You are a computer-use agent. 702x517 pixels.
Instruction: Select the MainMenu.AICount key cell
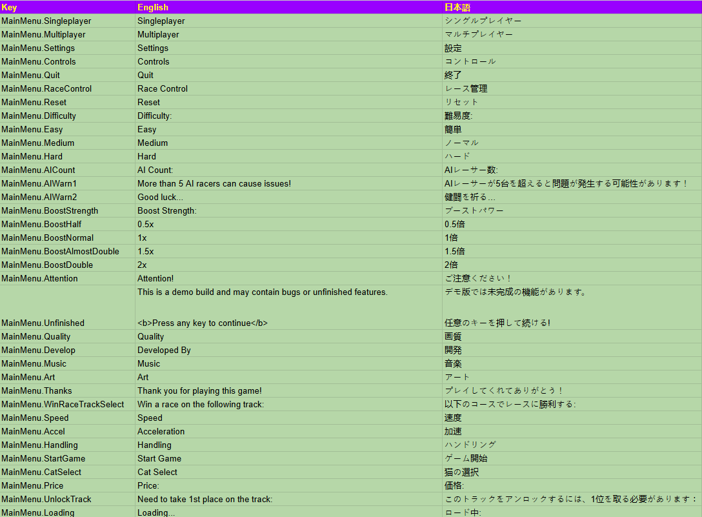pos(68,170)
